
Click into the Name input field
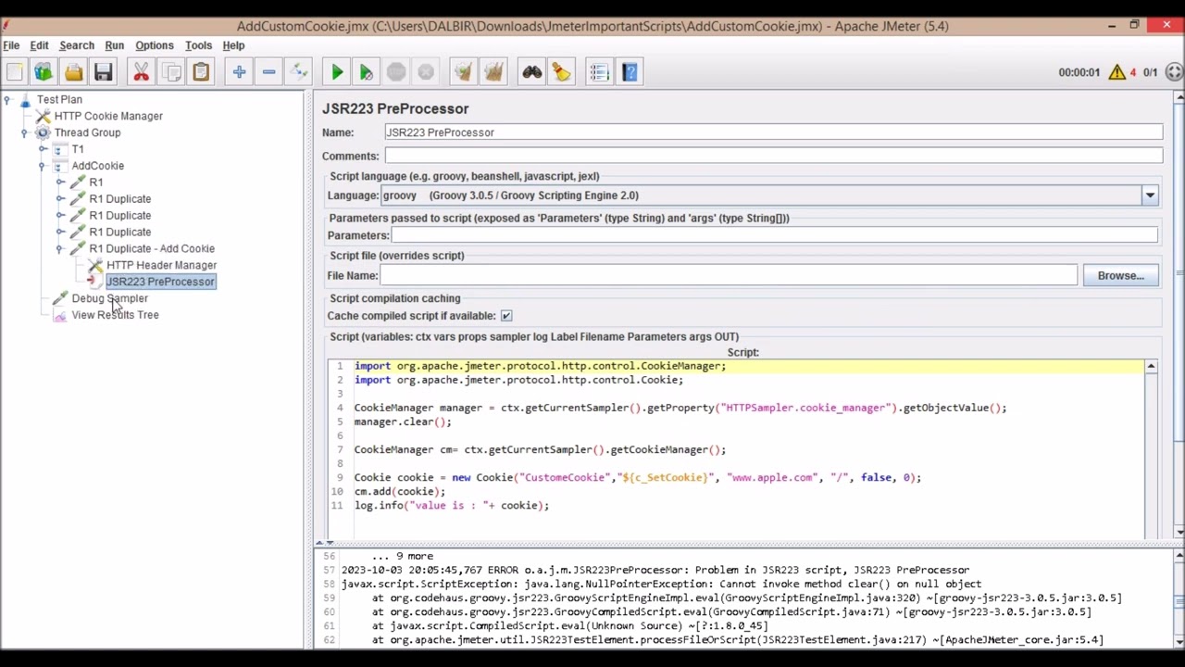773,132
